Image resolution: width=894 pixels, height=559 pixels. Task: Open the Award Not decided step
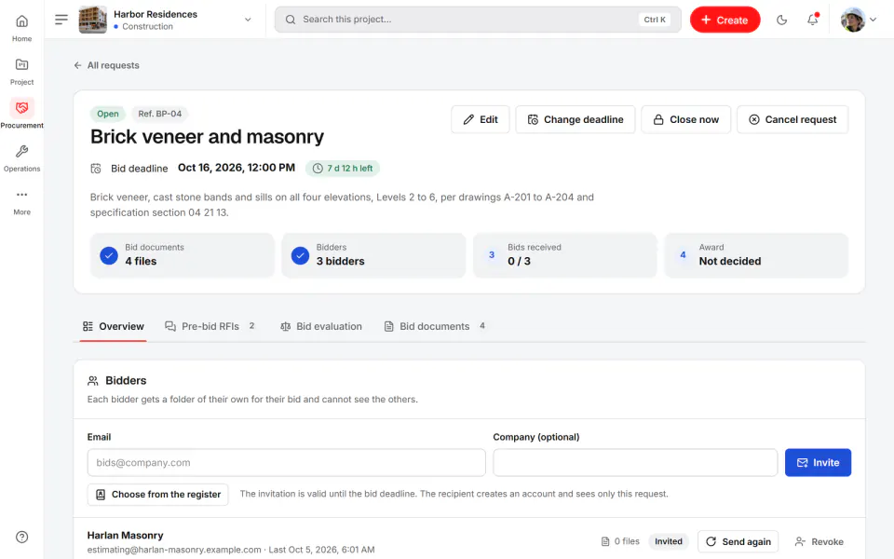pyautogui.click(x=756, y=255)
